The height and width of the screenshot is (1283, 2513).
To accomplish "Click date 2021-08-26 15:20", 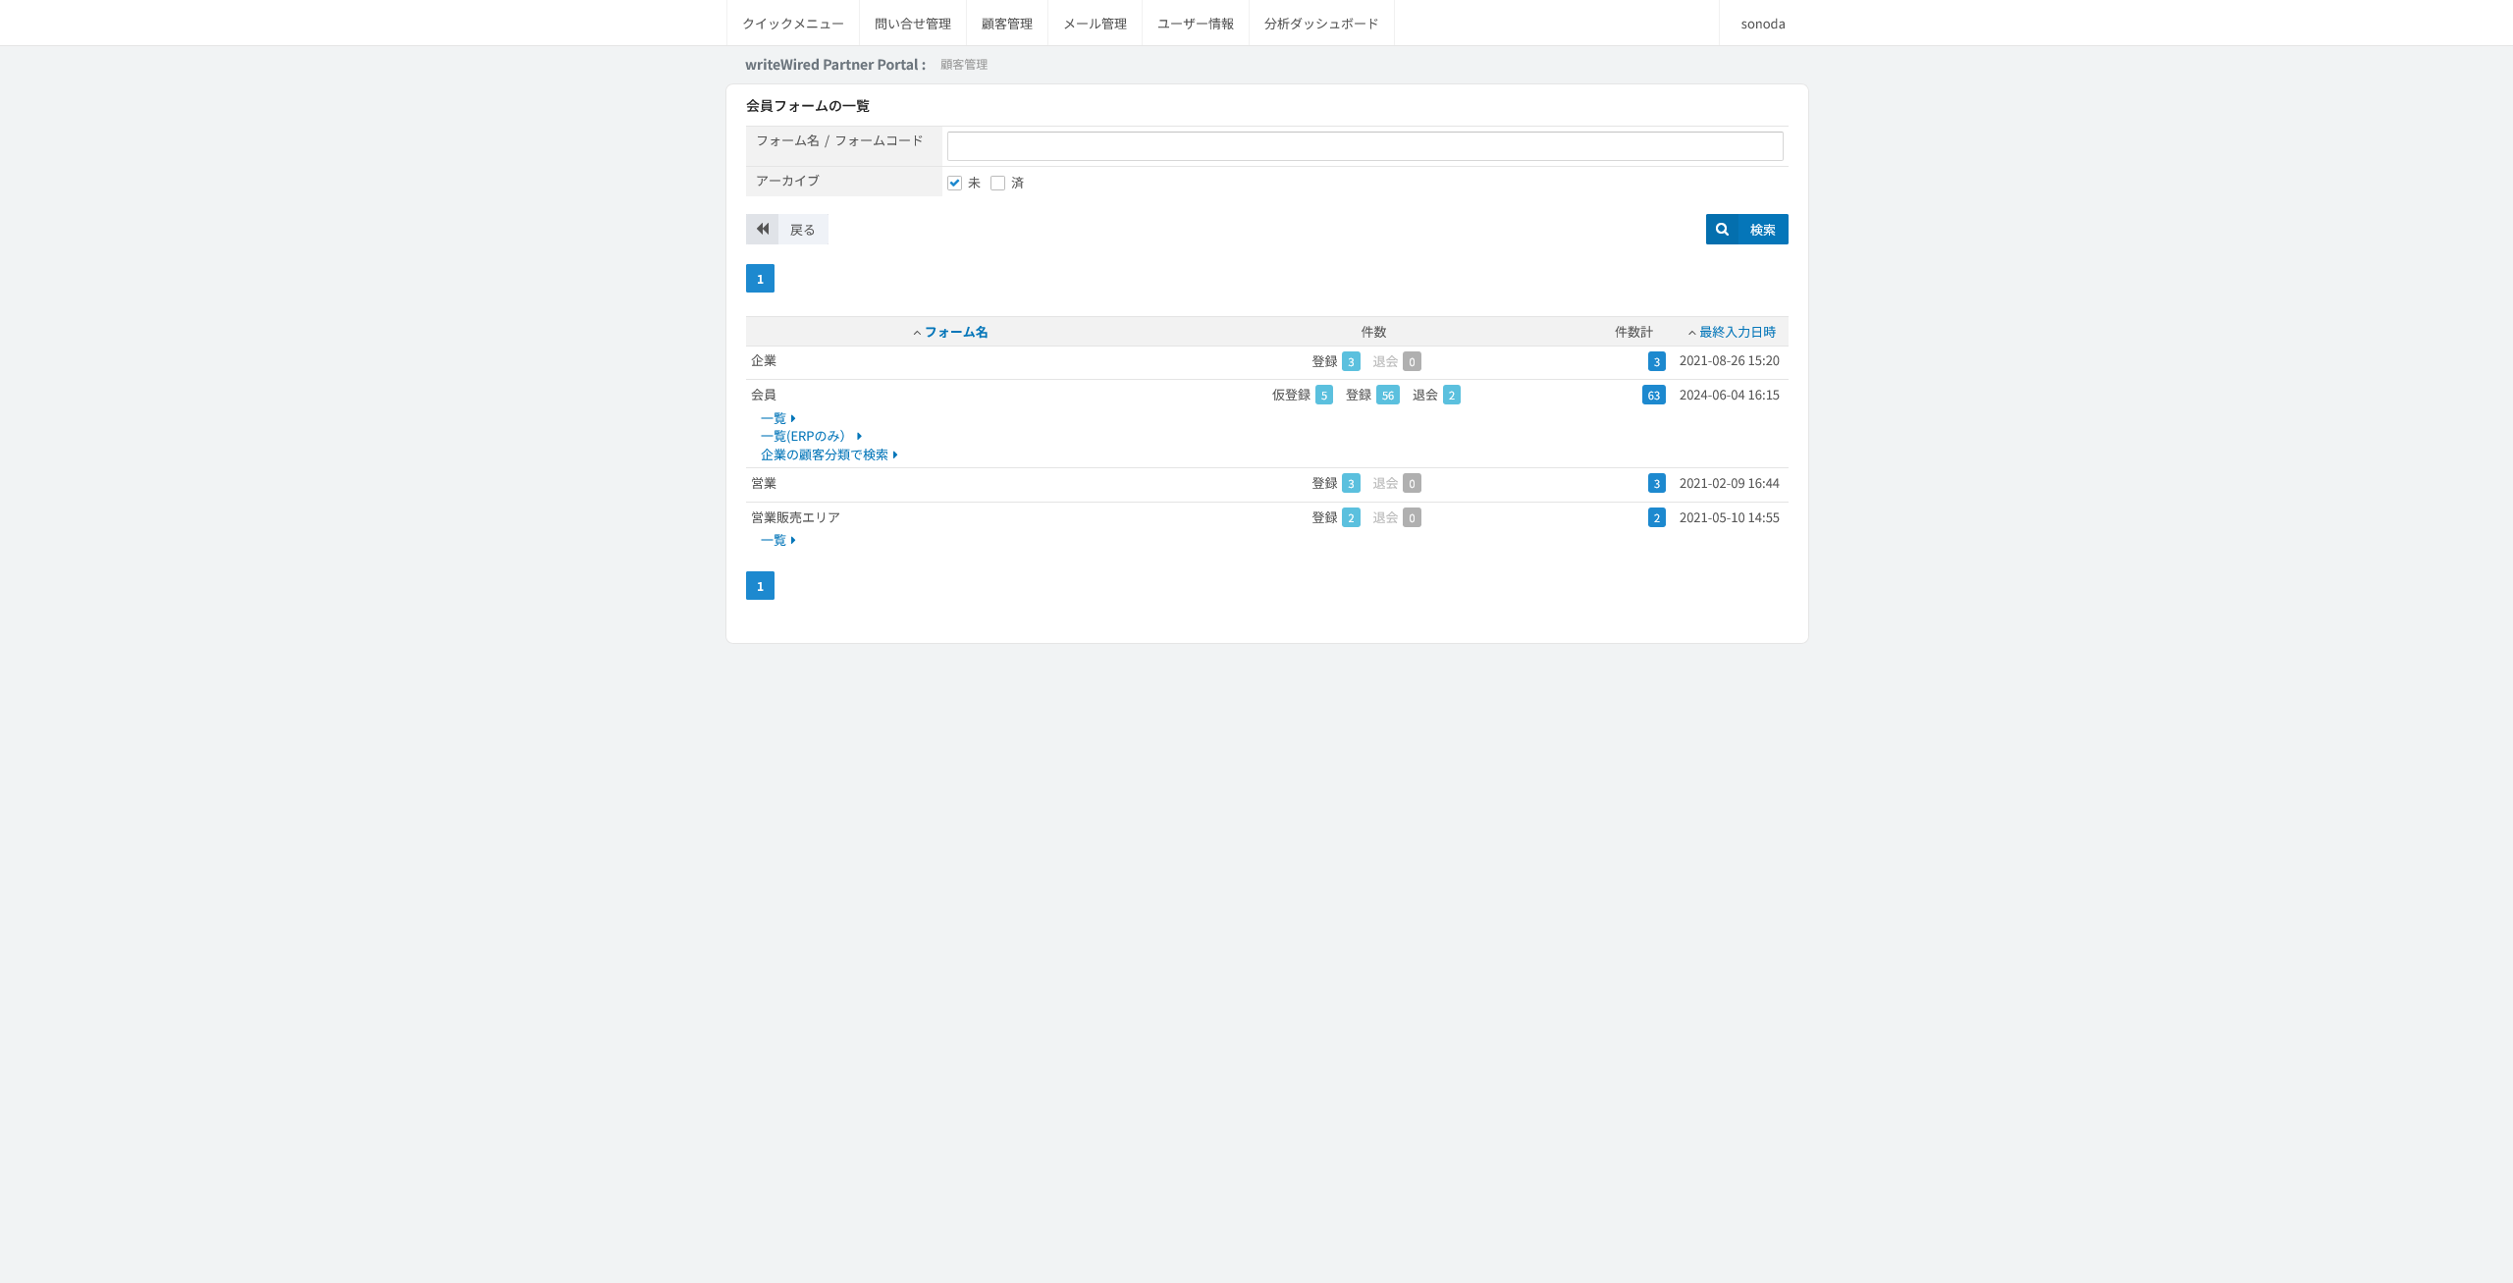I will coord(1729,360).
